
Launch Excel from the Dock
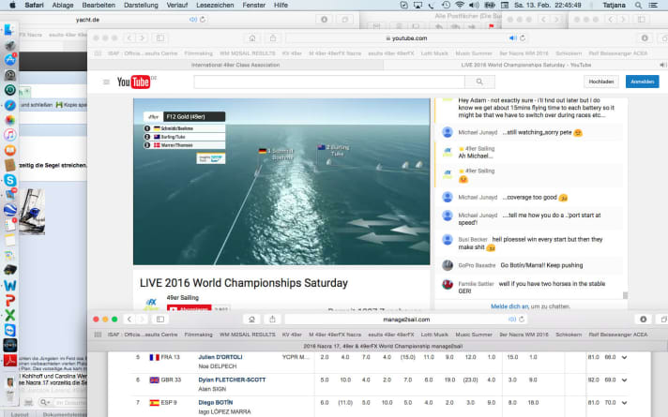pos(9,315)
